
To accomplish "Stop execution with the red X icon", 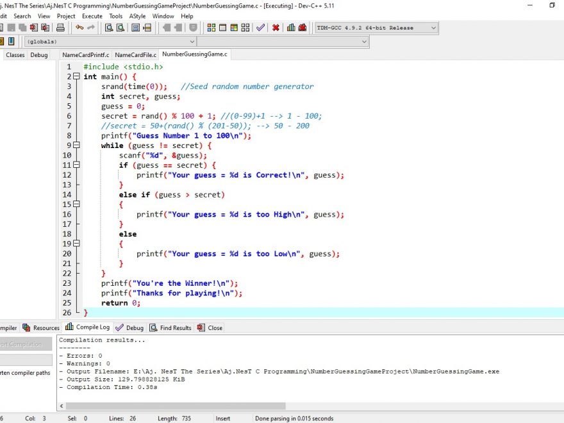I will click(276, 28).
